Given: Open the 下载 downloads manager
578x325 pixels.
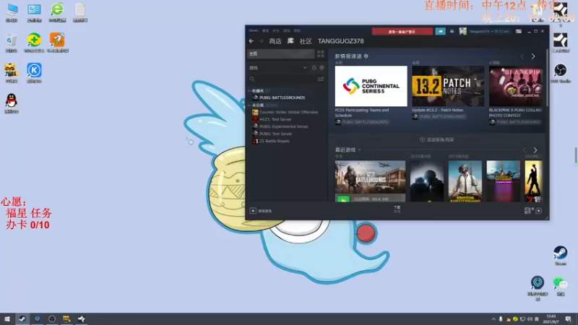Looking at the screenshot, I should [397, 209].
